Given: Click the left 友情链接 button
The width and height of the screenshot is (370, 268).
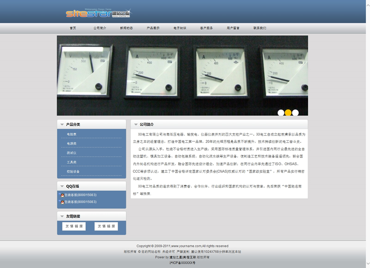Looking at the screenshot, I should 74,226.
